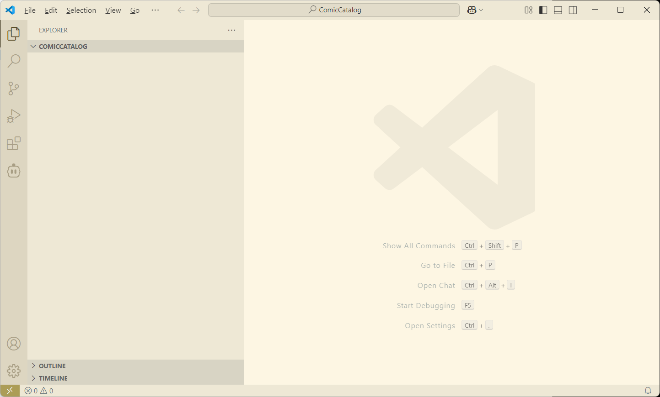Open the File menu
The width and height of the screenshot is (660, 397).
30,10
